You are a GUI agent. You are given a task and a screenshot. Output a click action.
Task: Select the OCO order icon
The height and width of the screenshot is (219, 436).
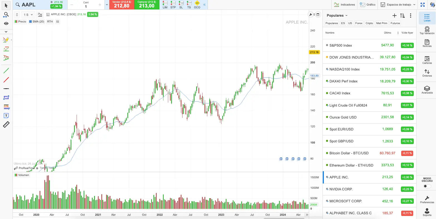(x=197, y=4)
